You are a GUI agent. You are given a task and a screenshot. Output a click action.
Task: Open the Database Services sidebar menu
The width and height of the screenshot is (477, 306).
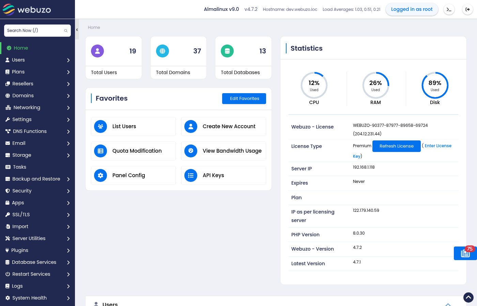37,262
